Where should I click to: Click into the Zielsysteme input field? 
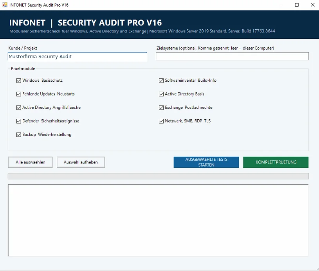232,56
